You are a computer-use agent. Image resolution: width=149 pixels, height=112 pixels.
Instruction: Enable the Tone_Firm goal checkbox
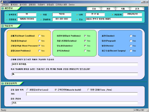88,90
